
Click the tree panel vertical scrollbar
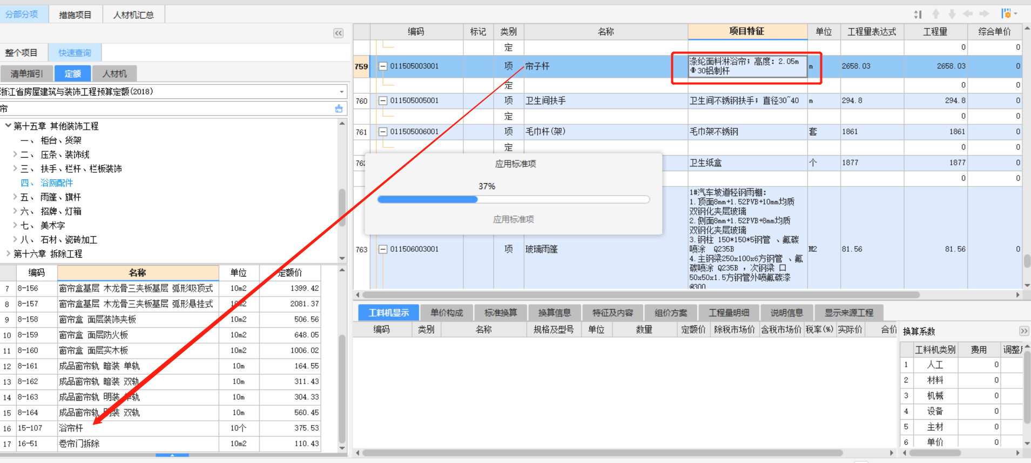click(x=342, y=208)
